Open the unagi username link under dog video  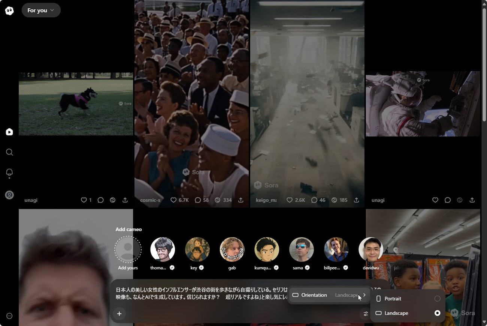[x=31, y=200]
